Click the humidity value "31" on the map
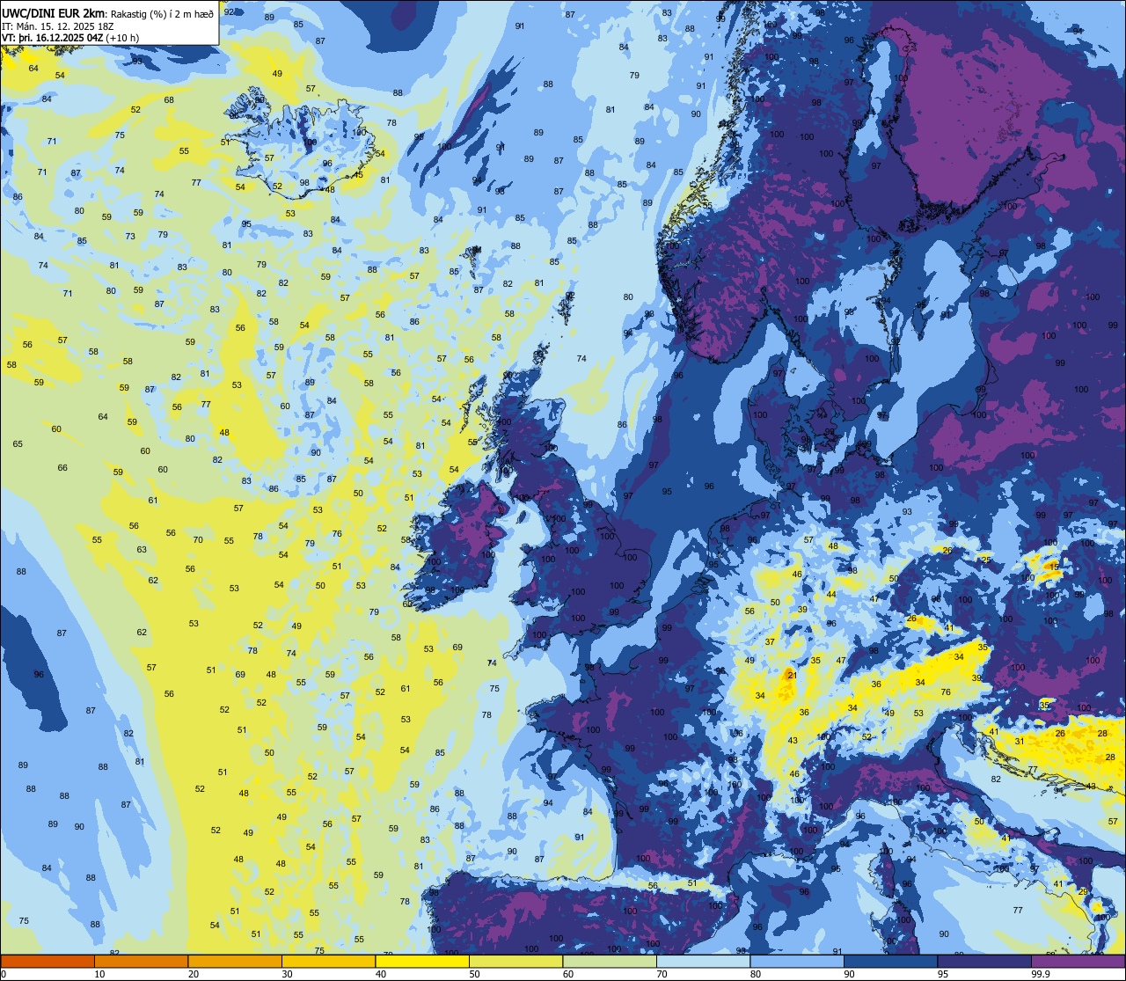Viewport: 1126px width, 981px height. 1020,741
